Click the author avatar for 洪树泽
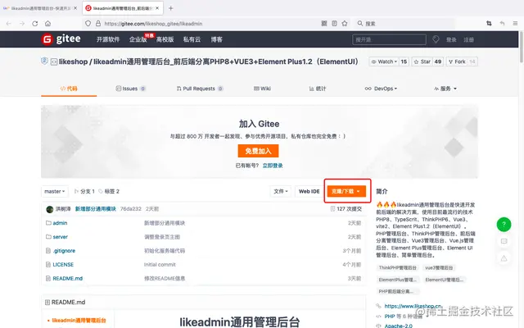The width and height of the screenshot is (524, 328). pyautogui.click(x=50, y=209)
